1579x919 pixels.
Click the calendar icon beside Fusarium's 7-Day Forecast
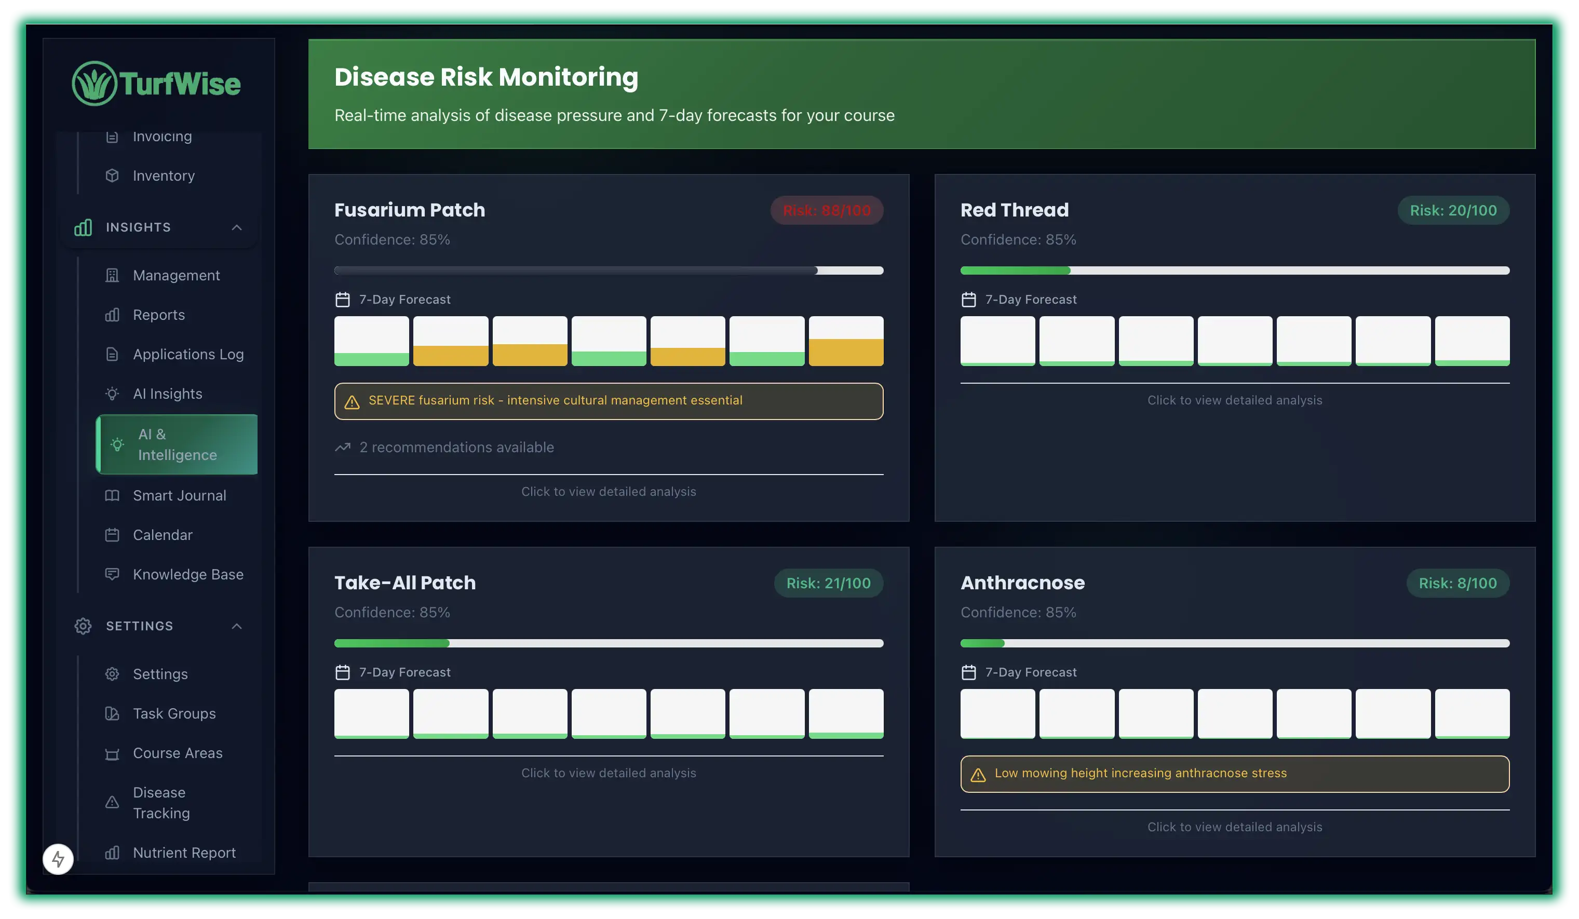[x=342, y=300]
